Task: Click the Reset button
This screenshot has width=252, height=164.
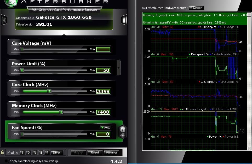Action: [x=95, y=153]
